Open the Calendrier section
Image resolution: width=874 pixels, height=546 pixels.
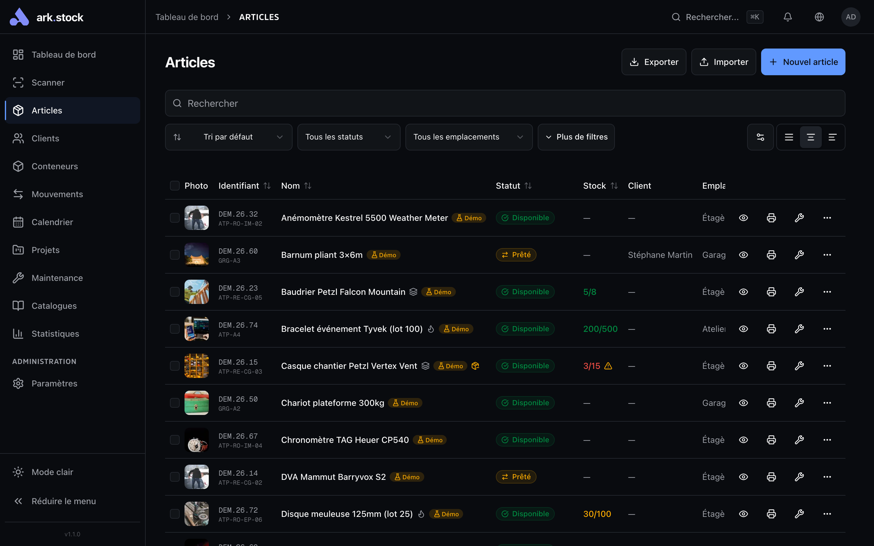tap(52, 222)
